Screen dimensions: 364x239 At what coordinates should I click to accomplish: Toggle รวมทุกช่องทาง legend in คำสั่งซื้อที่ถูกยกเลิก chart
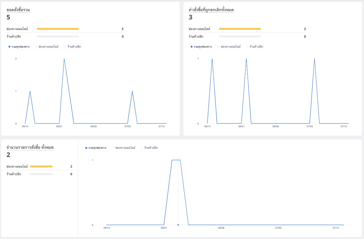click(201, 46)
